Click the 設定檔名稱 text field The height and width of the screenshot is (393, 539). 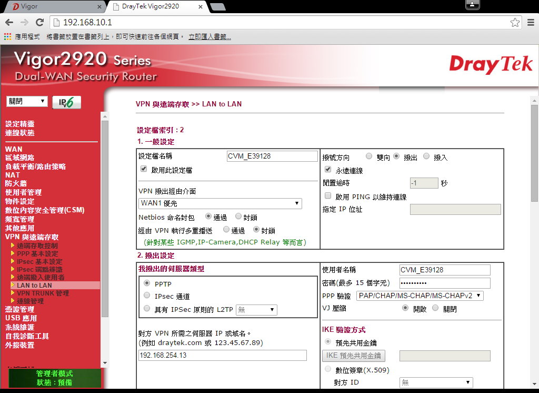click(x=272, y=156)
